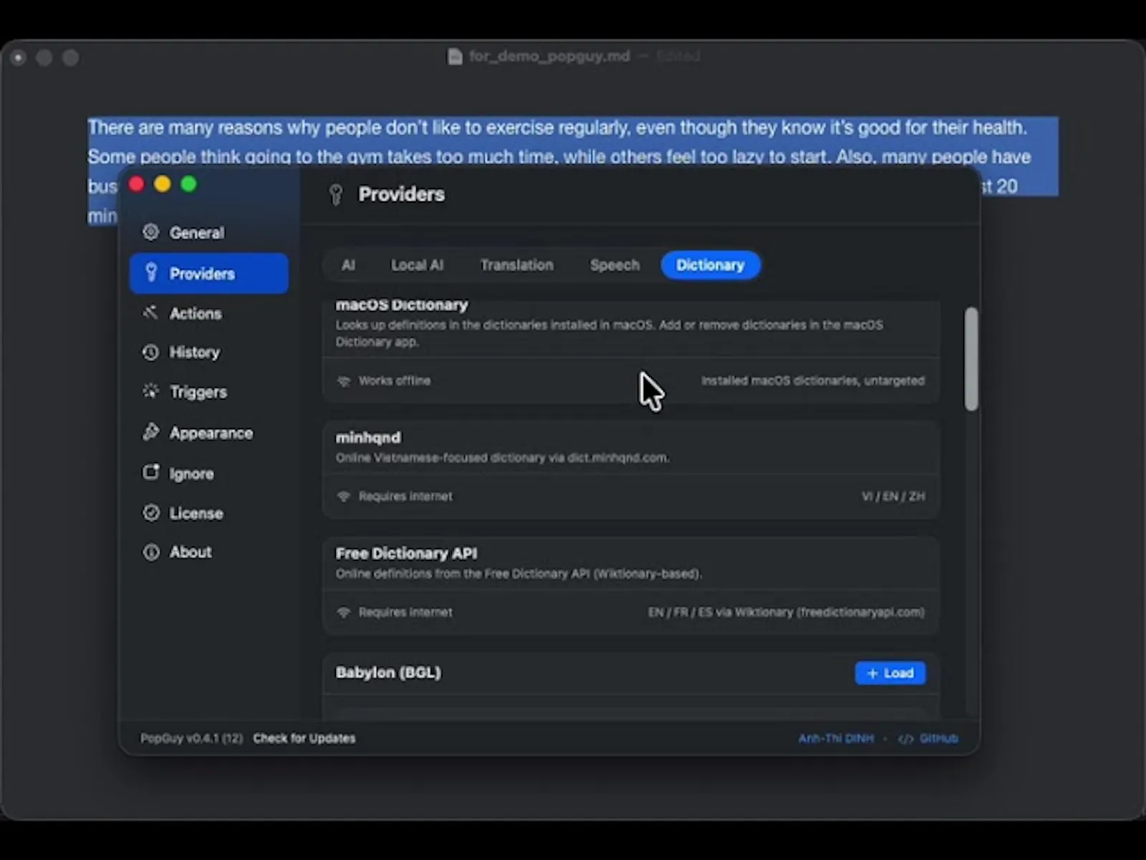Click the 'Works offline' label
This screenshot has height=860, width=1146.
tap(395, 381)
